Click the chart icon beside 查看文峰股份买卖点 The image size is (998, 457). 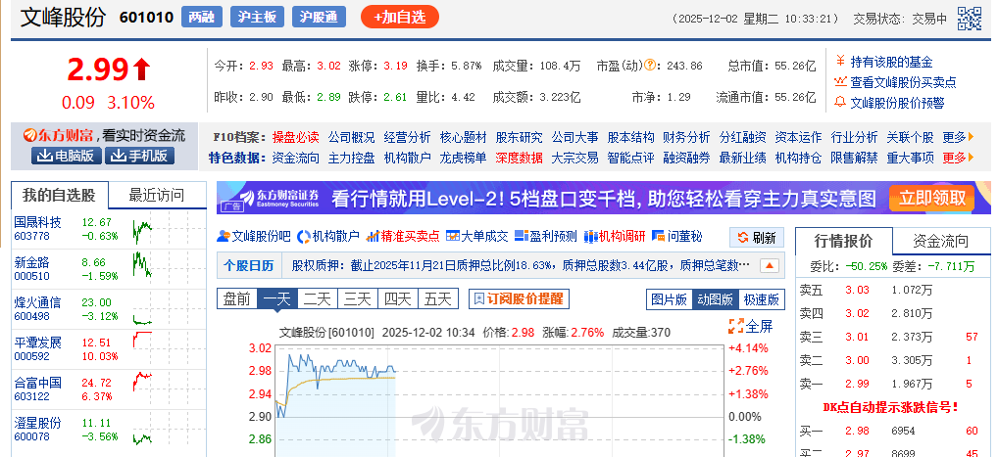tap(840, 82)
